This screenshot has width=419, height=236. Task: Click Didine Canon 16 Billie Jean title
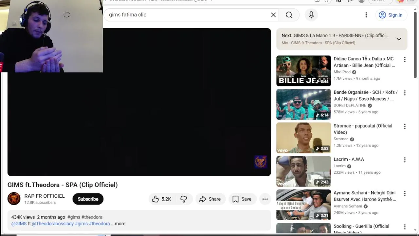[364, 62]
